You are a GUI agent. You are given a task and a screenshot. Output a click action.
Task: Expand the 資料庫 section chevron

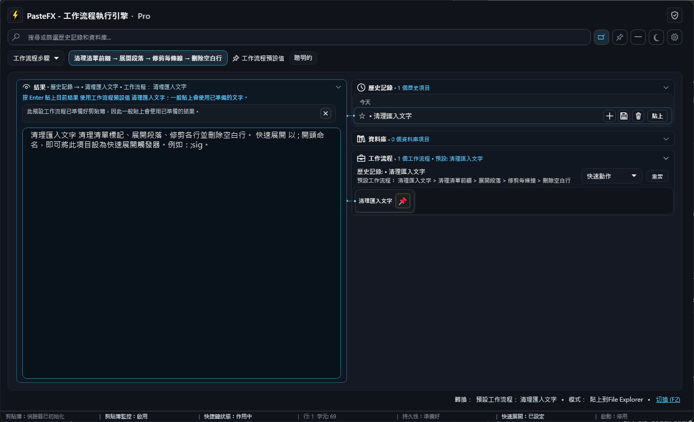(x=666, y=139)
